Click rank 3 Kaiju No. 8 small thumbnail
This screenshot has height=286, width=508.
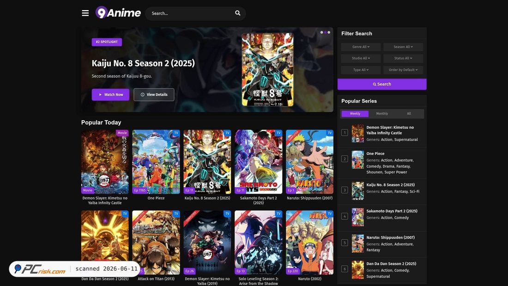coord(357,191)
